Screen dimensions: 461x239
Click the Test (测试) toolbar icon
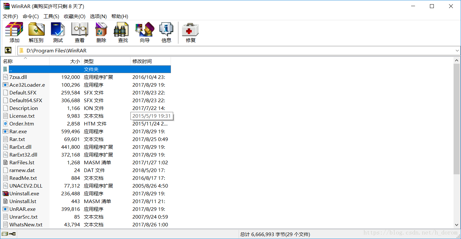point(58,29)
